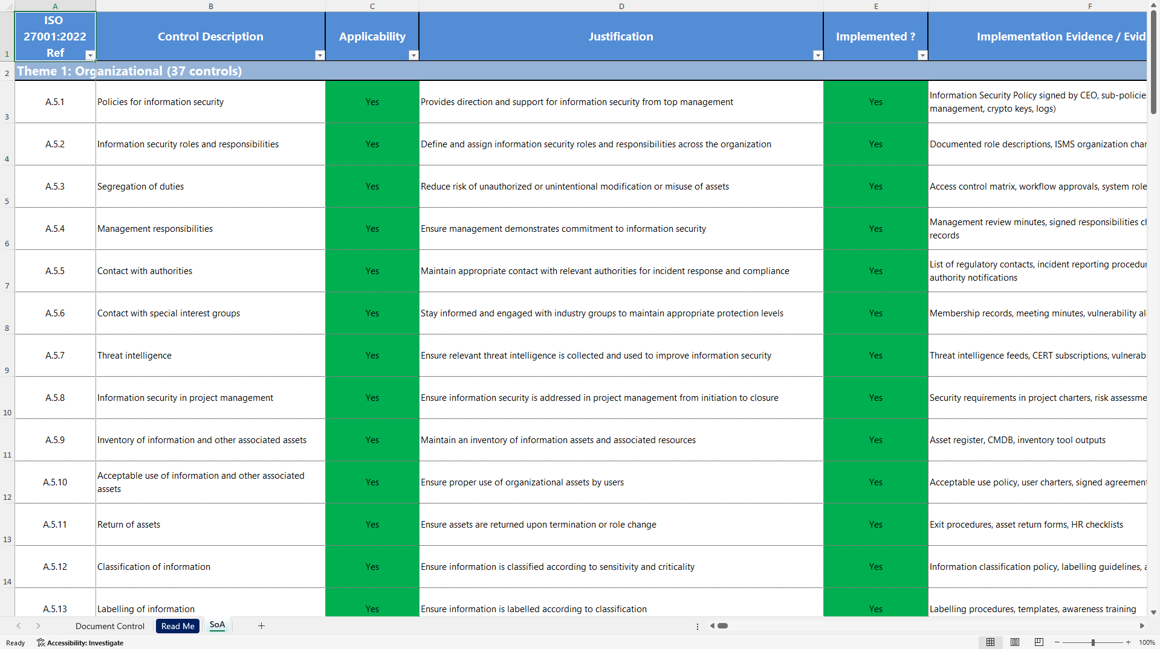
Task: Select 'Threat intelligence' description cell
Action: point(210,356)
